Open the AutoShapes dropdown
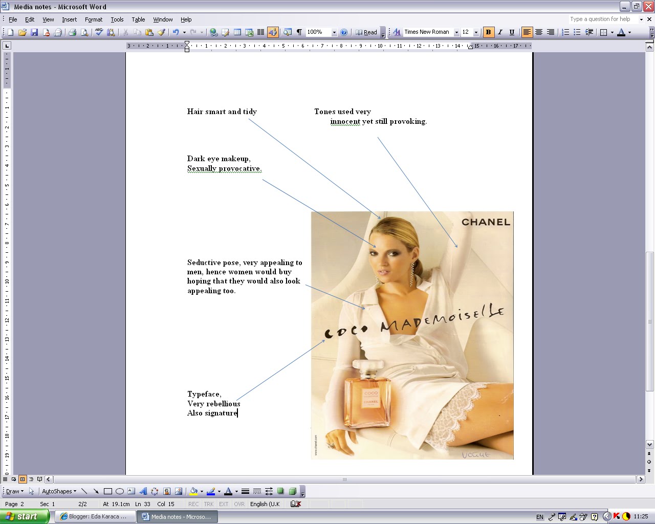 point(59,491)
